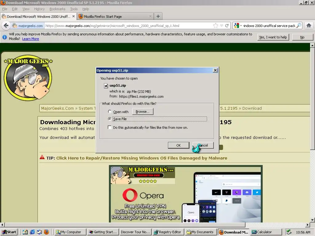
Task: Switch to Discover Tour taskbar button
Action: (135, 232)
